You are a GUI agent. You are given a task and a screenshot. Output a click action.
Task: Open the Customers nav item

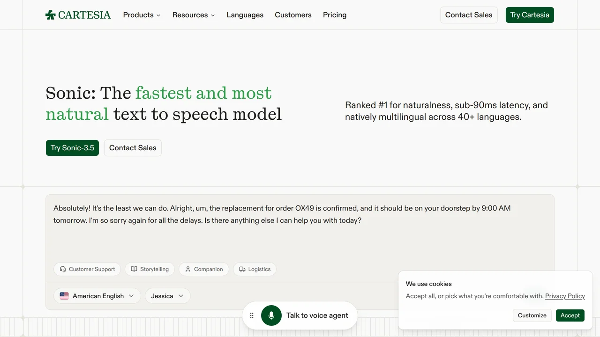pos(293,15)
